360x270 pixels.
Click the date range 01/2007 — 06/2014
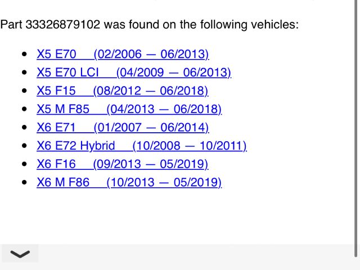click(151, 128)
